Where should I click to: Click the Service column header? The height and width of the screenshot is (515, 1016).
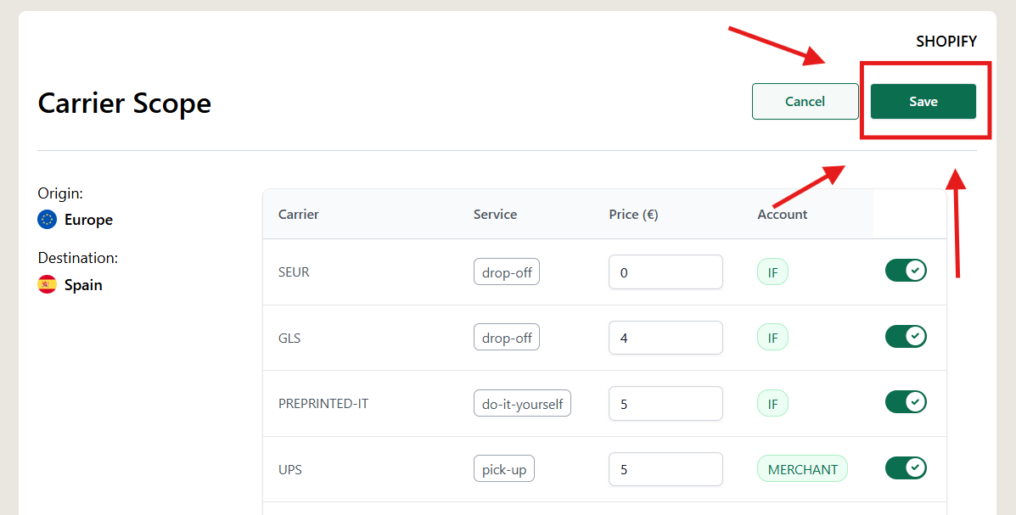pyautogui.click(x=495, y=215)
